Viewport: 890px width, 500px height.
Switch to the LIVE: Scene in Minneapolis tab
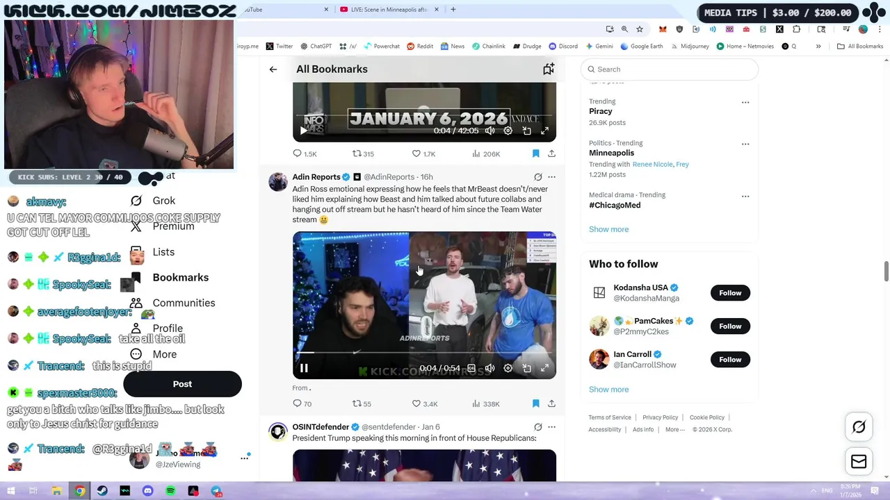[389, 10]
